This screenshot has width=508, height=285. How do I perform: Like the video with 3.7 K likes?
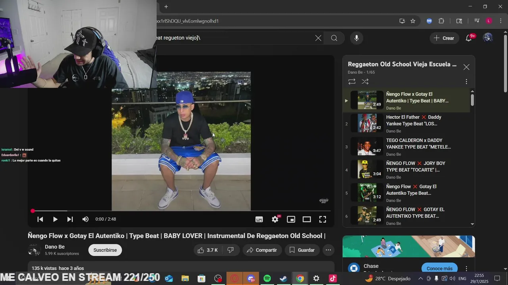pos(208,250)
